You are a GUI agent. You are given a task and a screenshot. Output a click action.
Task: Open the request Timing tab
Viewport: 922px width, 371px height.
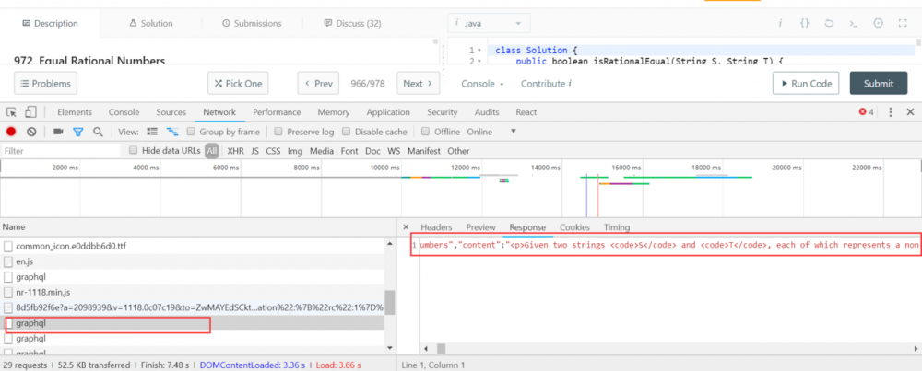click(x=616, y=227)
